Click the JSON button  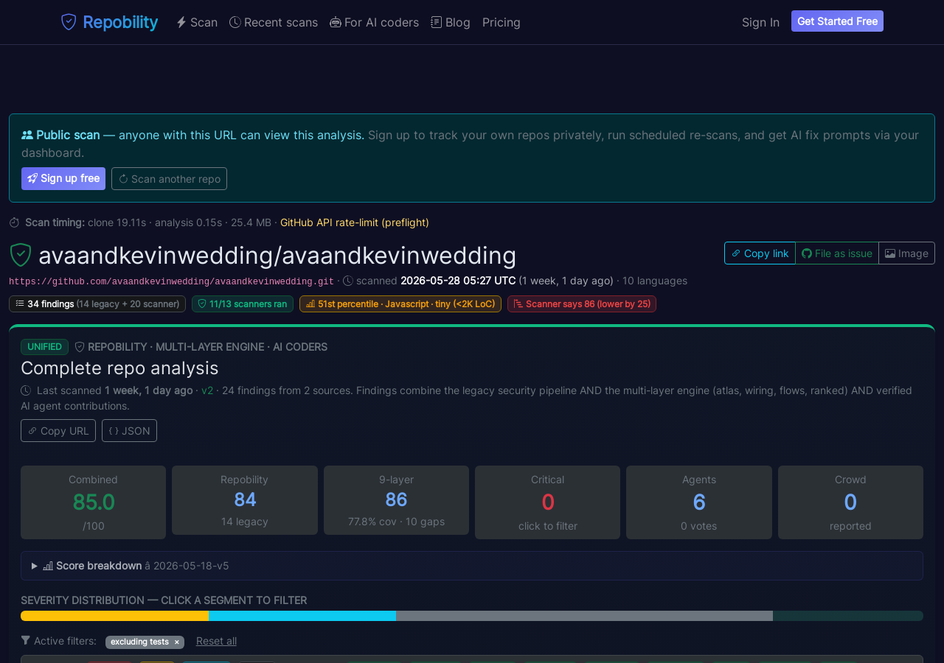point(129,430)
